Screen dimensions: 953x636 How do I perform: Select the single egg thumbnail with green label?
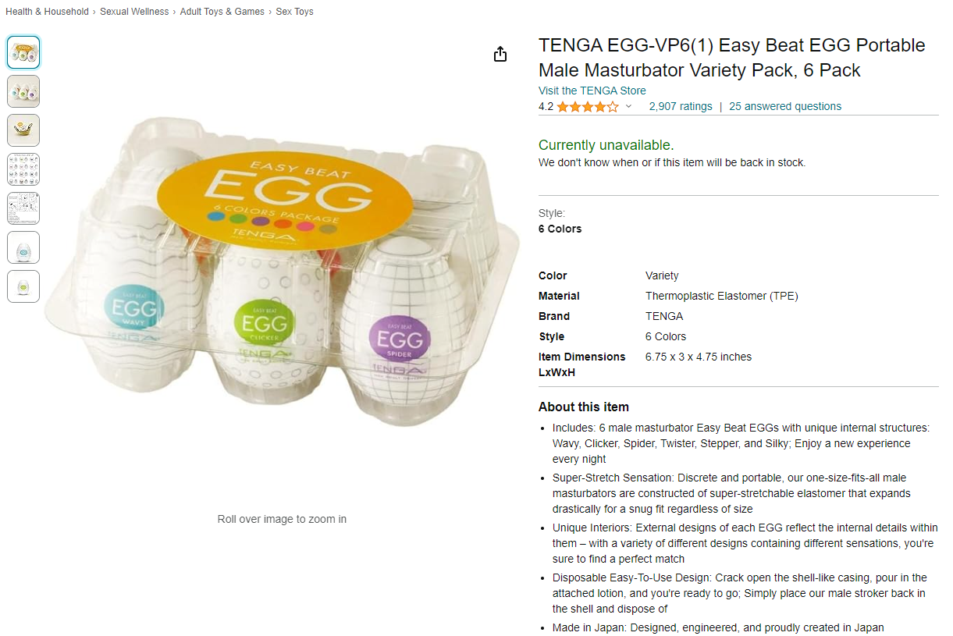pos(23,286)
